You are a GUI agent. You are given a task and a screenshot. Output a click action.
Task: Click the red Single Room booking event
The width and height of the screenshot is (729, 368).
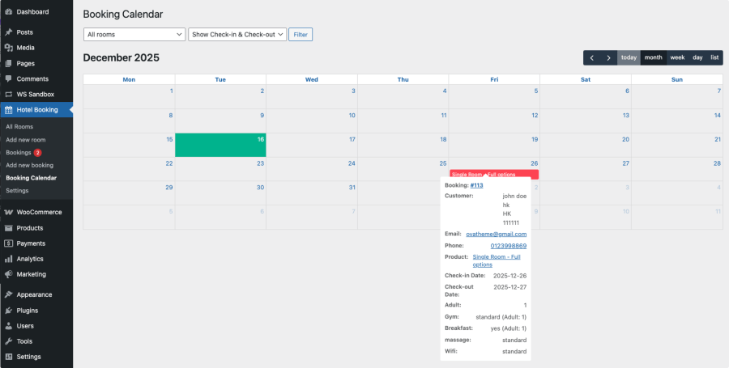pos(494,175)
